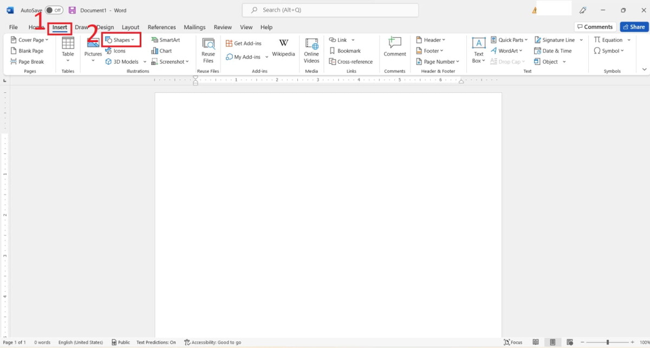Screen dimensions: 650x348
Task: Click the Share button
Action: point(633,27)
